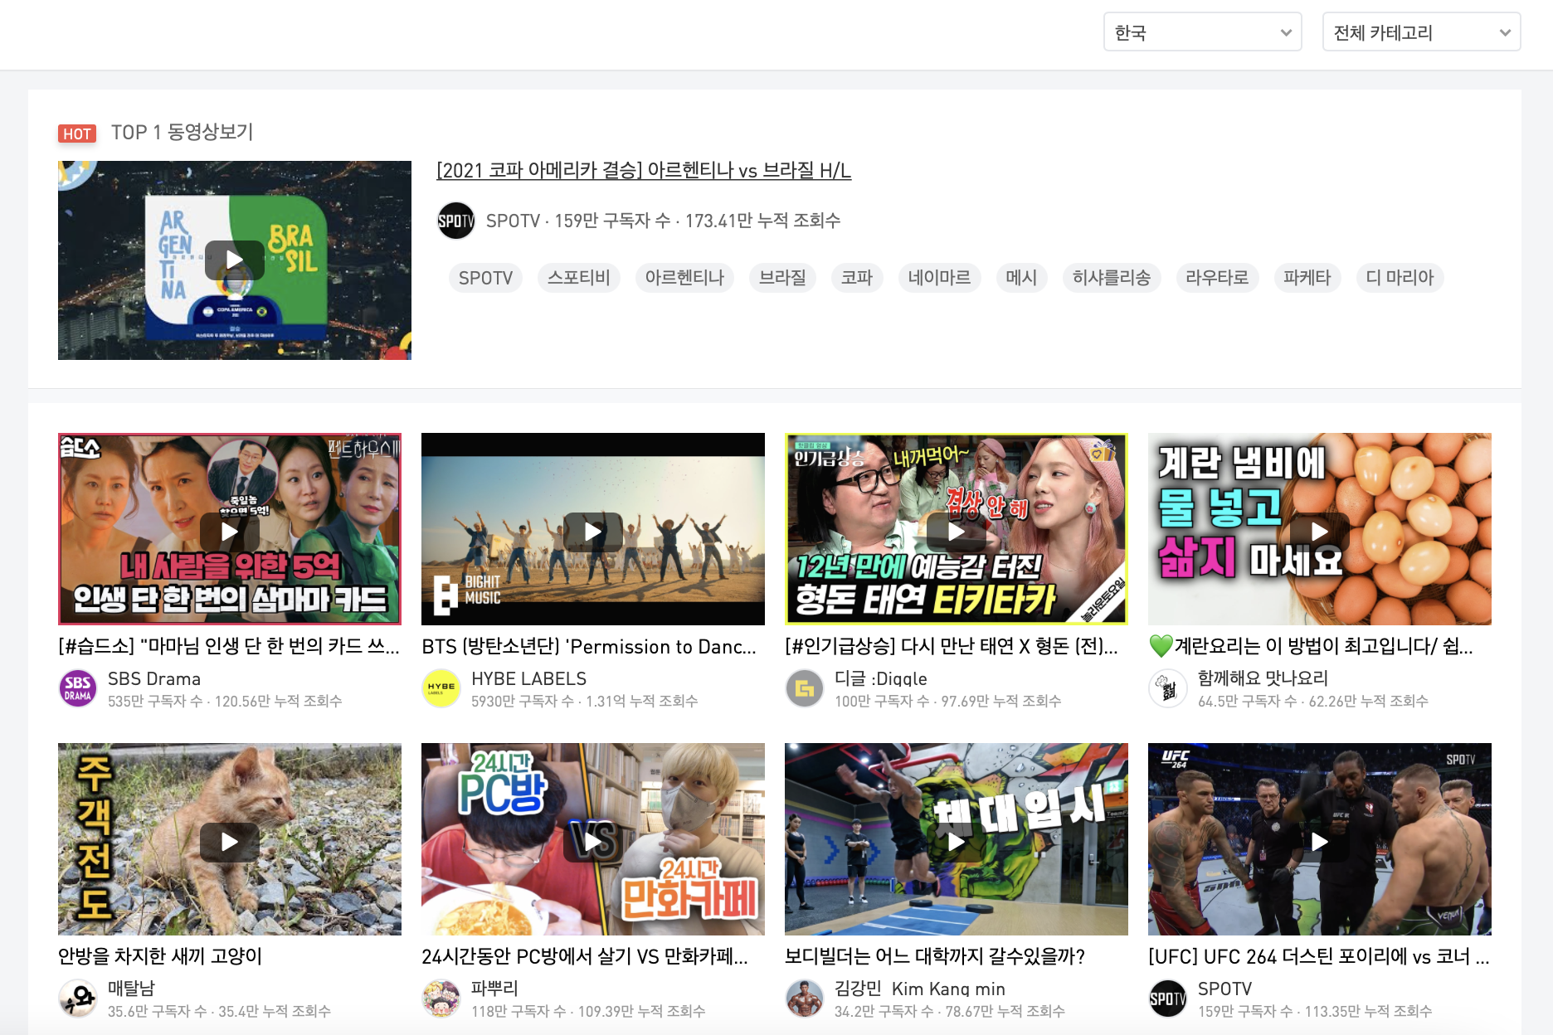Open the 한국 country dropdown
This screenshot has height=1035, width=1553.
[1202, 32]
